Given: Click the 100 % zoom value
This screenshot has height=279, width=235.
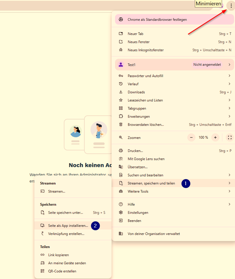Looking at the screenshot, I should pyautogui.click(x=203, y=137).
